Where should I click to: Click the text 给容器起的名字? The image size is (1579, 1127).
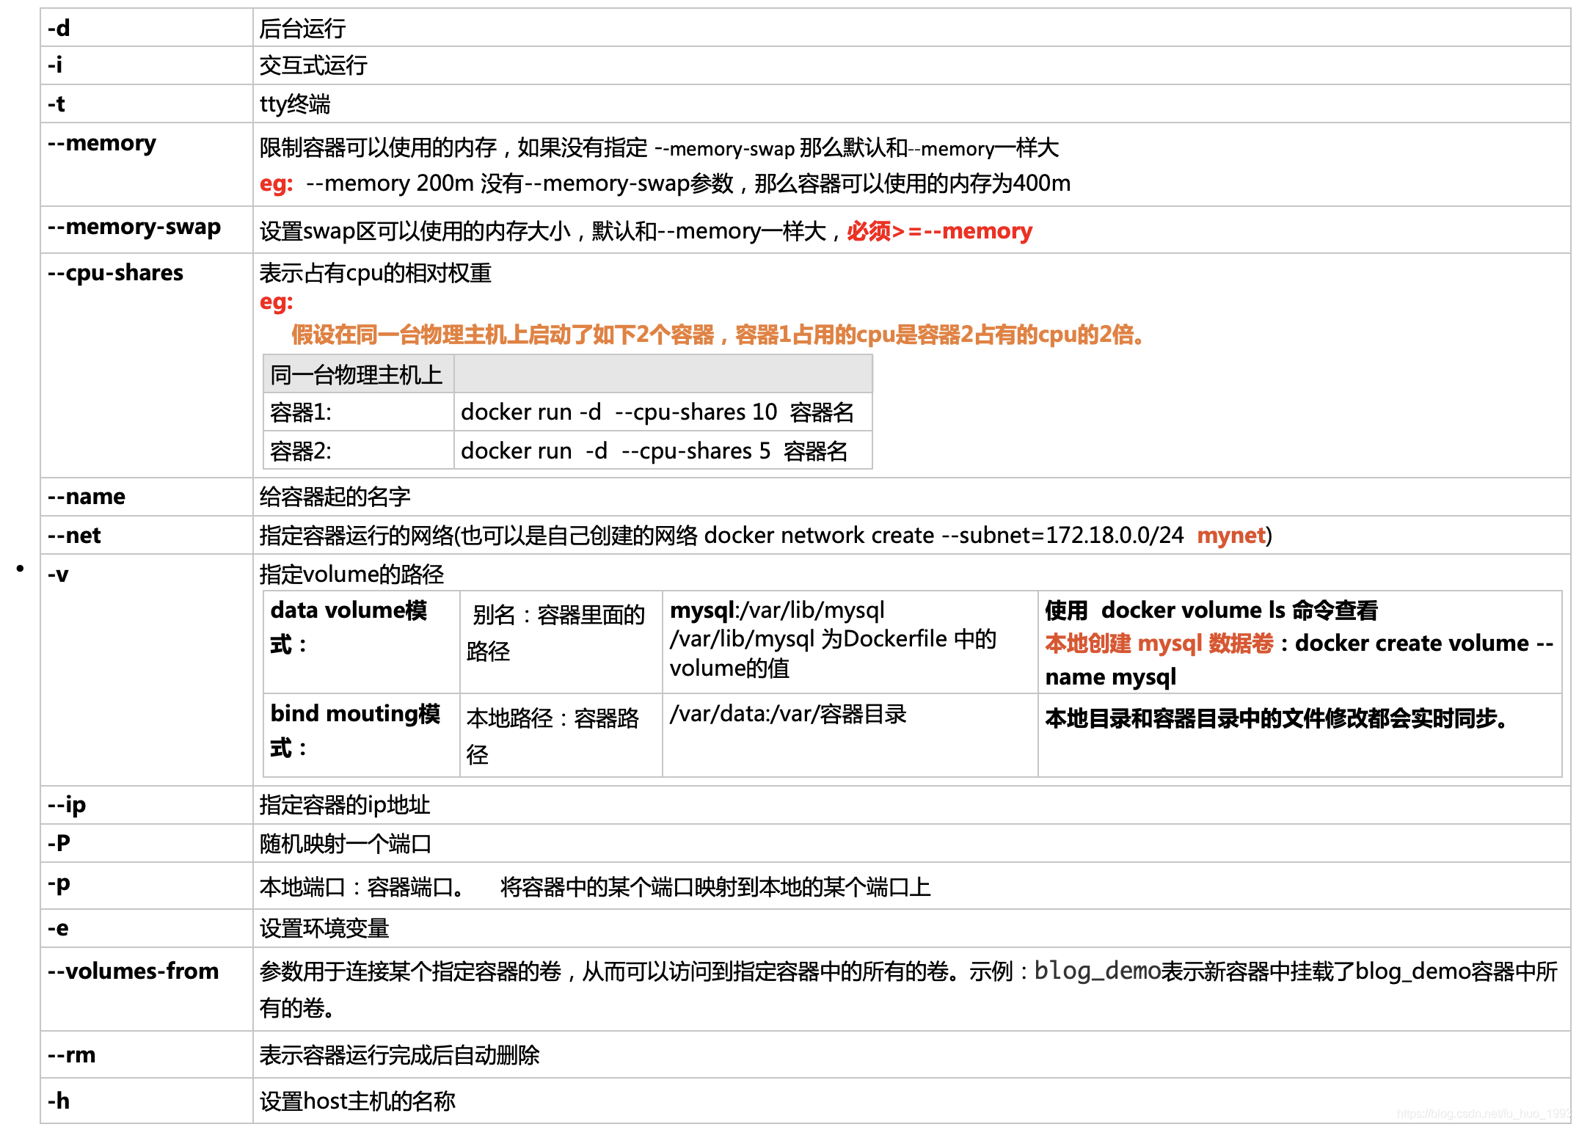tap(335, 497)
